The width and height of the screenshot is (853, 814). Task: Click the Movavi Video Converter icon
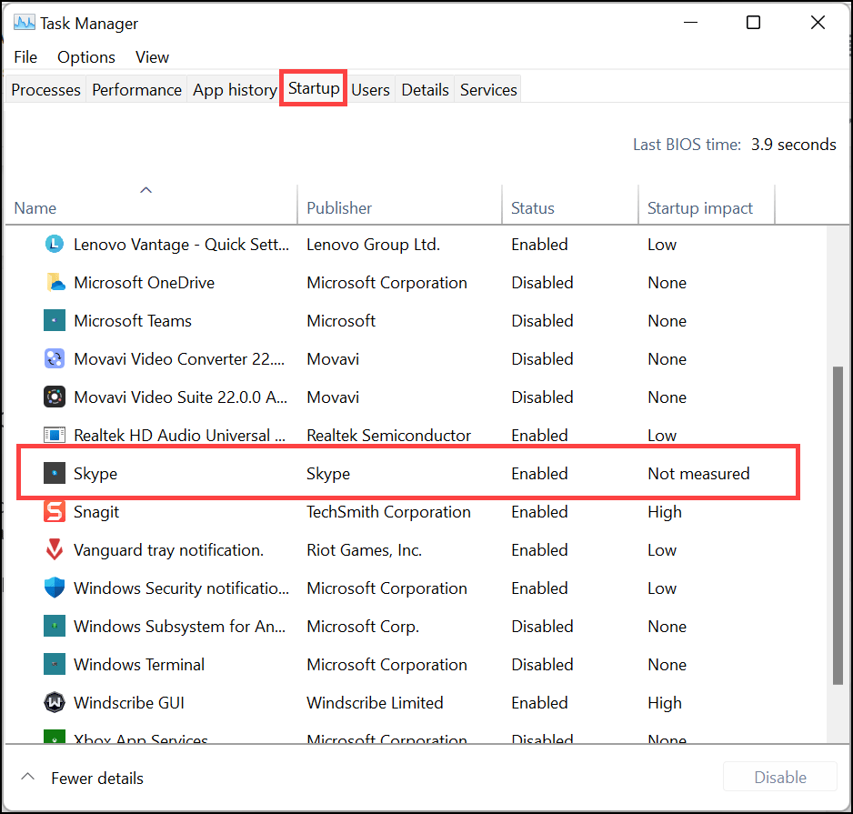coord(55,359)
